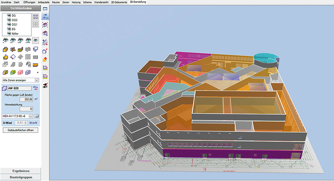The width and height of the screenshot is (334, 181).
Task: Show red zone boxes
Action: pyautogui.click(x=20, y=73)
